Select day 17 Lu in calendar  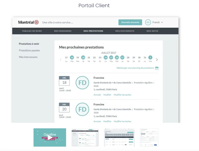(66, 59)
